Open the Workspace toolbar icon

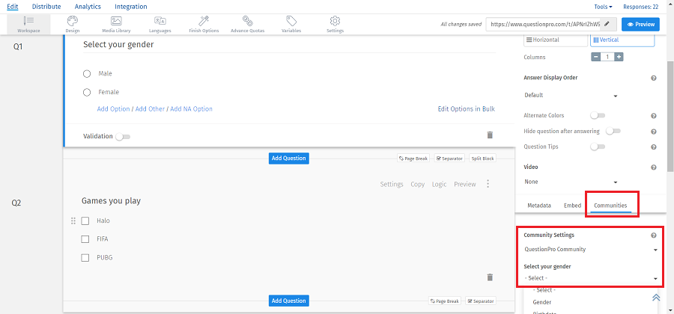point(28,24)
